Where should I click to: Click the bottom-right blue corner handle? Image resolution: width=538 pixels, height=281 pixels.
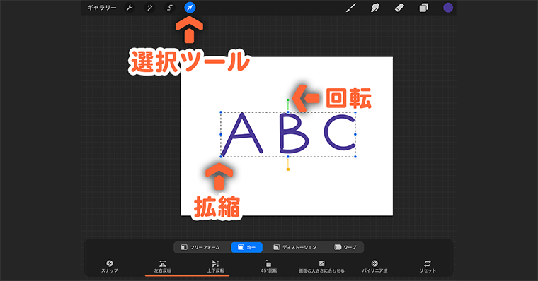click(355, 157)
